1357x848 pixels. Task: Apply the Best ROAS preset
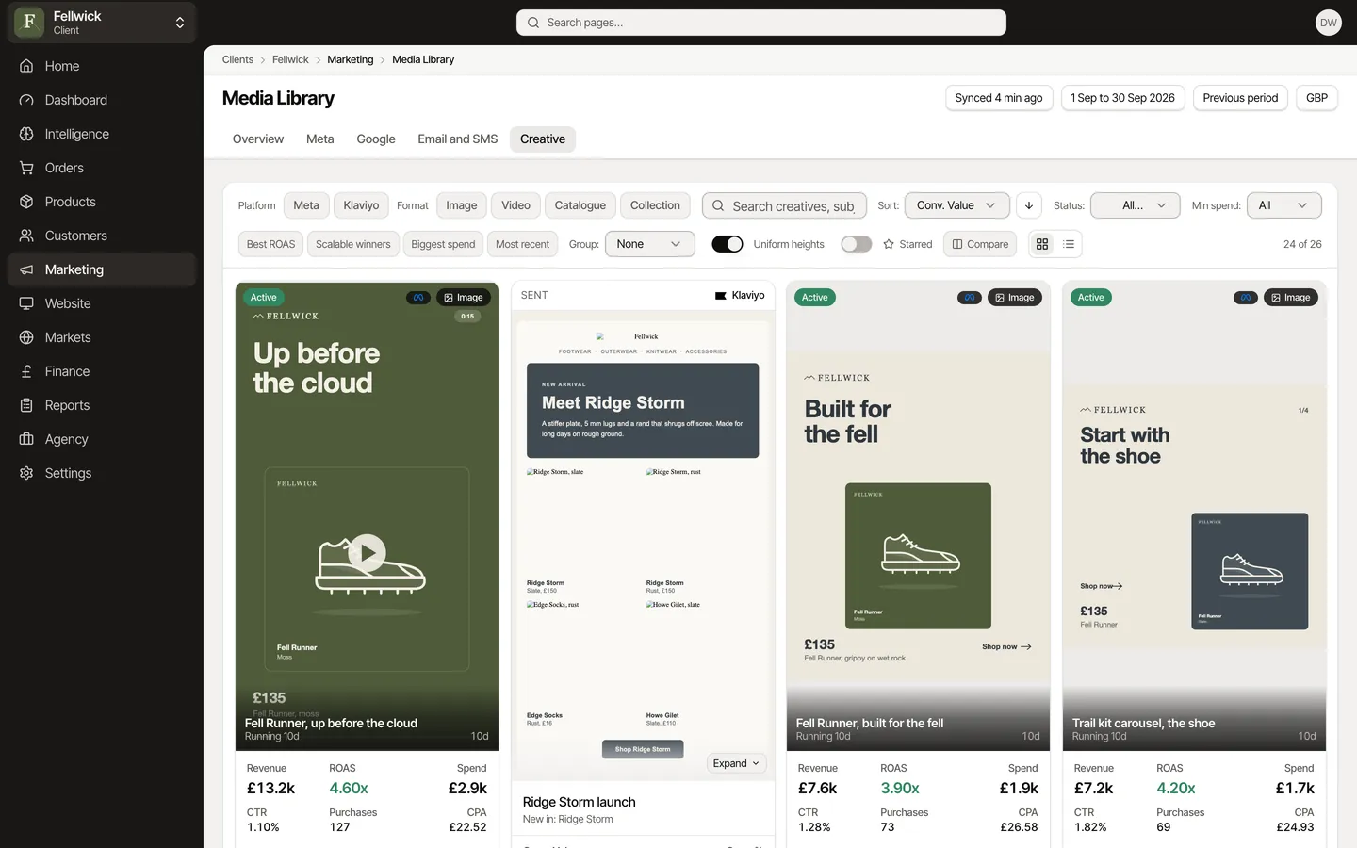(270, 244)
